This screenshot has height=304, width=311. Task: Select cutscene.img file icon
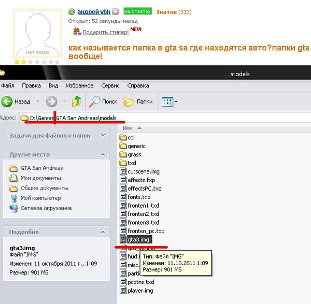(123, 171)
